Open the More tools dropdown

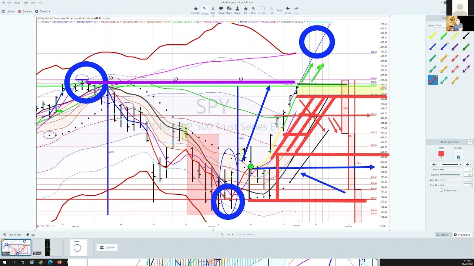point(280,10)
